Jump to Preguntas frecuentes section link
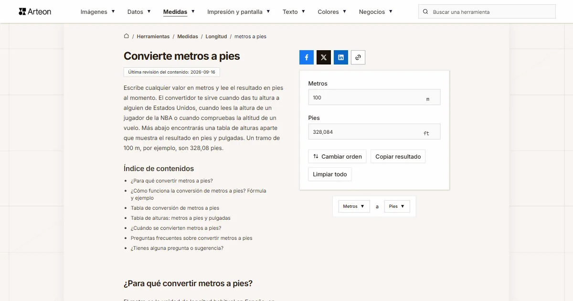 tap(191, 238)
